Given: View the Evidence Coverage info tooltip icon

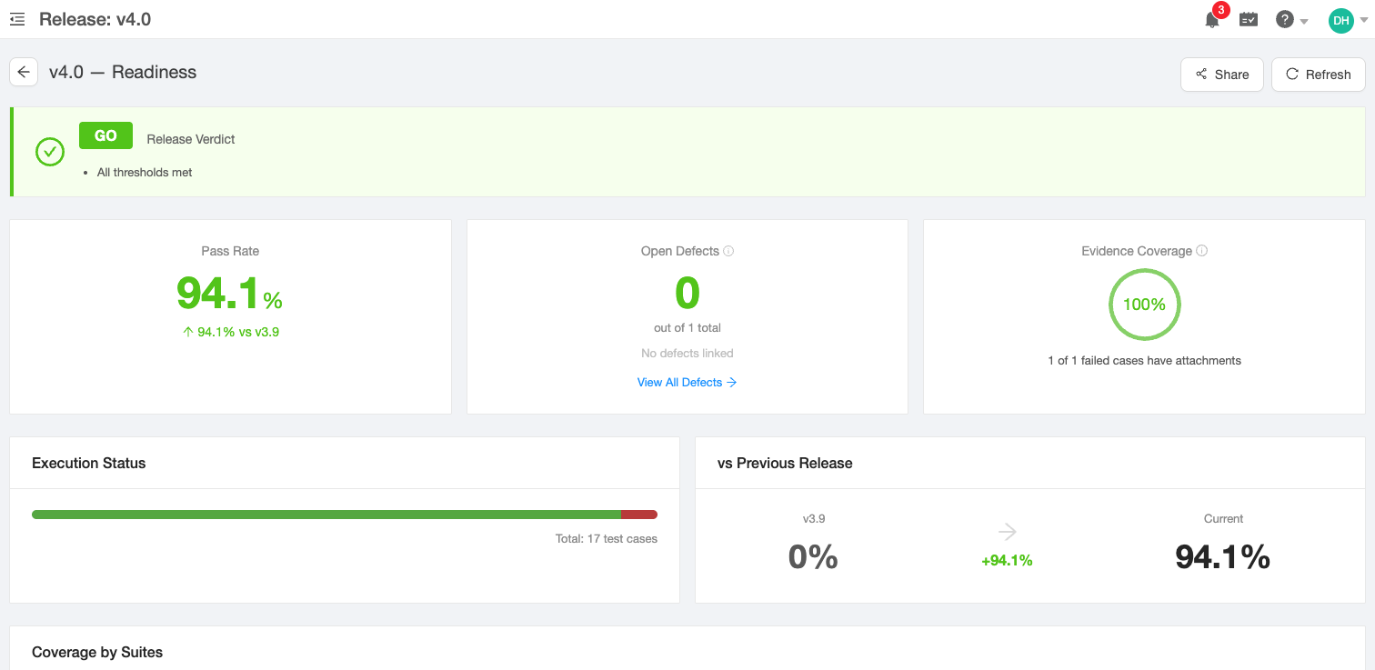Looking at the screenshot, I should coord(1202,251).
